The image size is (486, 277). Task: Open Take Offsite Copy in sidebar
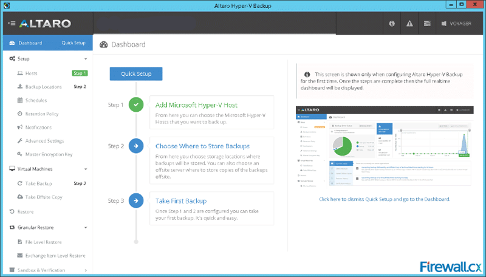tap(44, 197)
